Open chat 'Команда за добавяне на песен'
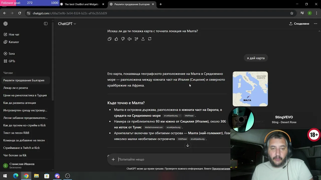This screenshot has width=321, height=180. click(x=26, y=140)
